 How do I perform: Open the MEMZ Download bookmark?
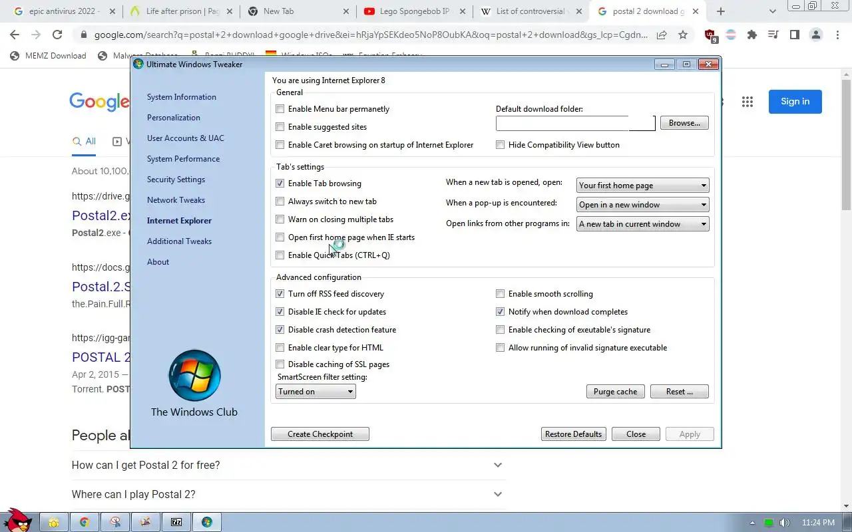(x=48, y=56)
